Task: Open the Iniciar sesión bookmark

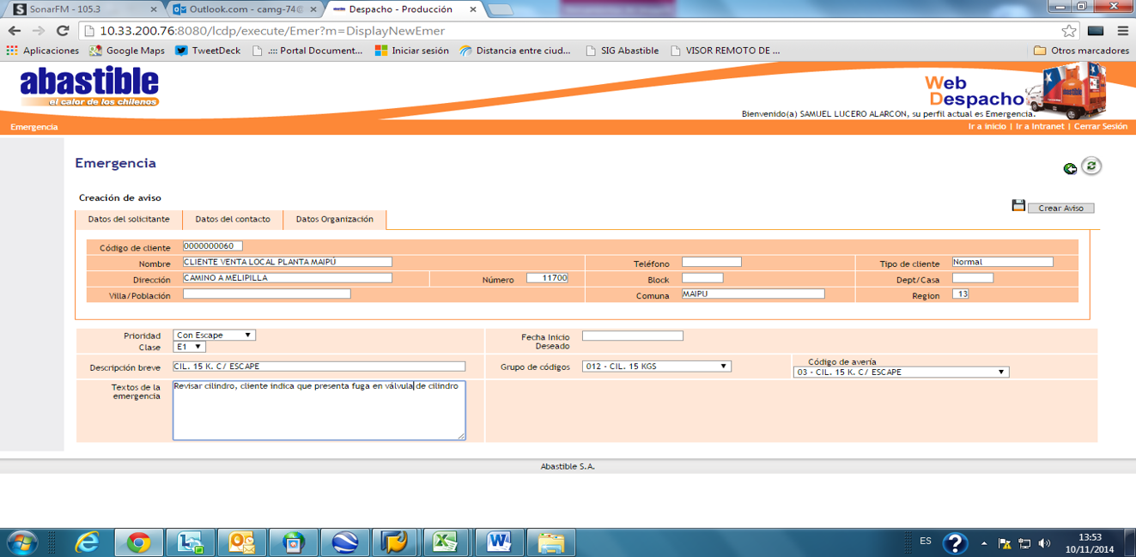Action: tap(412, 51)
